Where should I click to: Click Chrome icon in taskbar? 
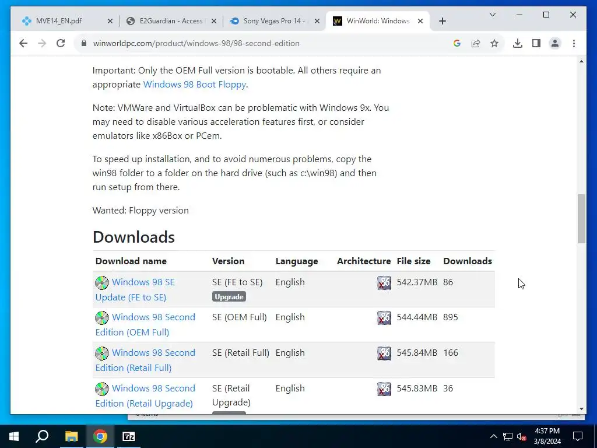coord(100,436)
